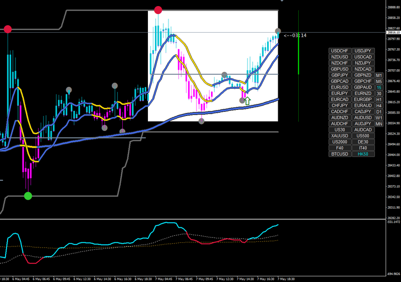The width and height of the screenshot is (401, 282).
Task: Switch chart to BTCUSD
Action: pyautogui.click(x=340, y=154)
